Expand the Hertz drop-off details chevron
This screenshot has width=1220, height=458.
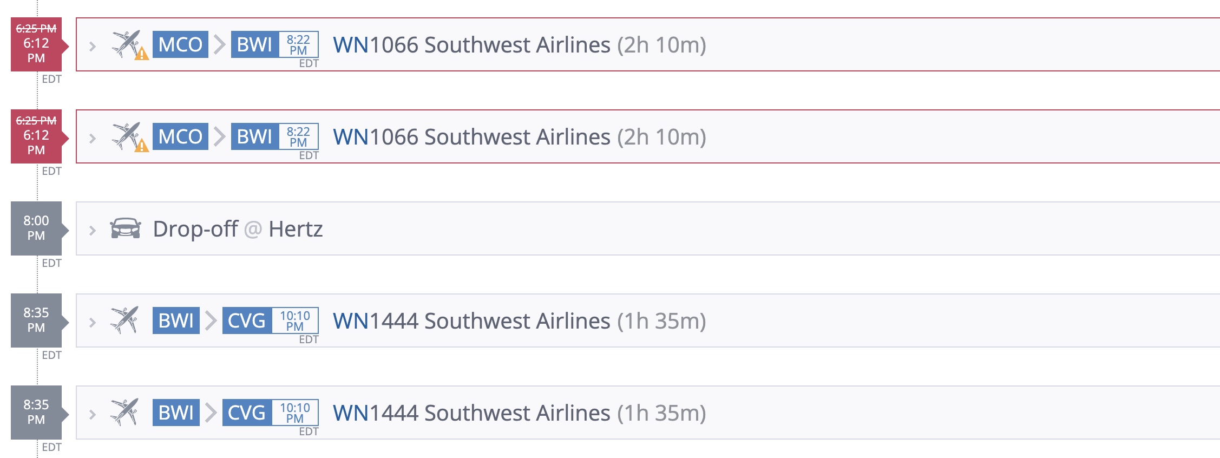(x=93, y=230)
